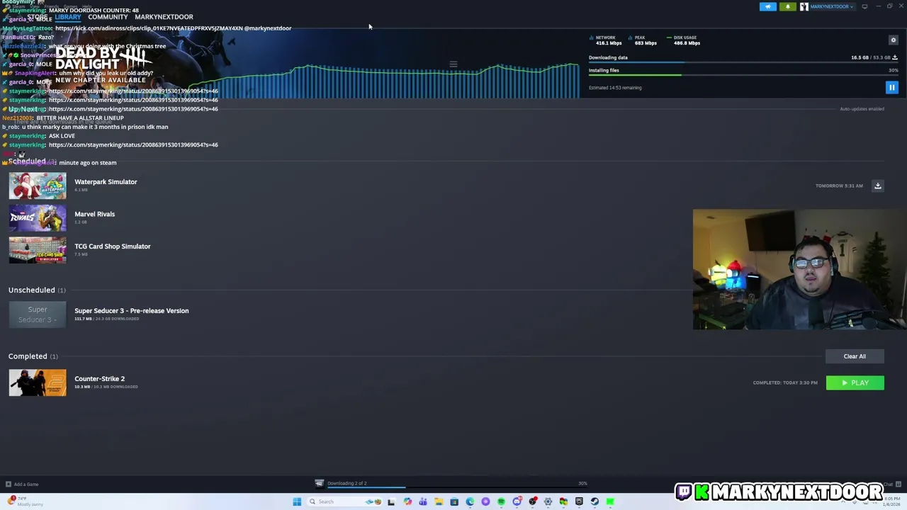Click the download graph drag handle
This screenshot has height=510, width=907.
(x=453, y=64)
